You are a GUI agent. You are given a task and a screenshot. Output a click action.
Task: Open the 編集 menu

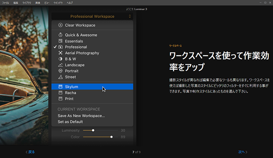(16, 3)
